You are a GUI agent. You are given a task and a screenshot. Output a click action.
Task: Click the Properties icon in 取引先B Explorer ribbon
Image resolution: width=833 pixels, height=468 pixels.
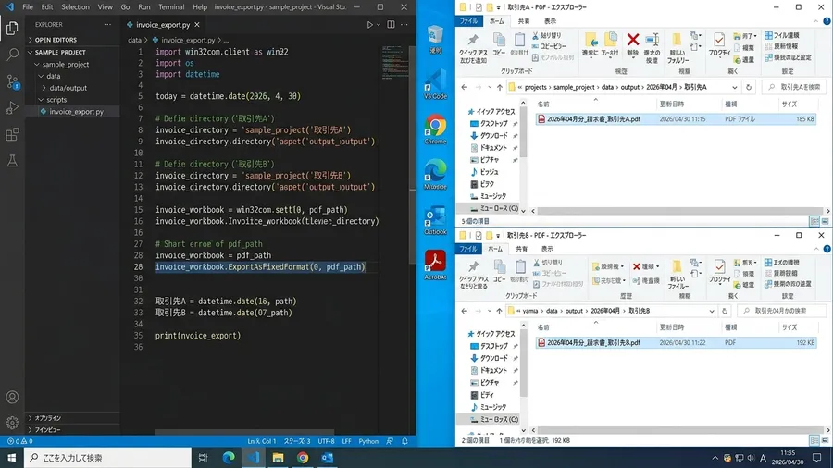[719, 266]
